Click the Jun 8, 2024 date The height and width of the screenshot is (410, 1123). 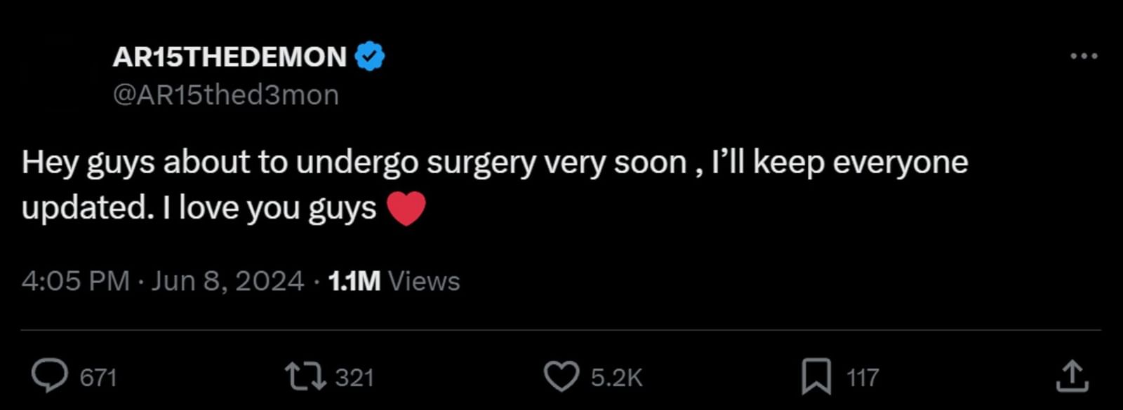pyautogui.click(x=227, y=281)
